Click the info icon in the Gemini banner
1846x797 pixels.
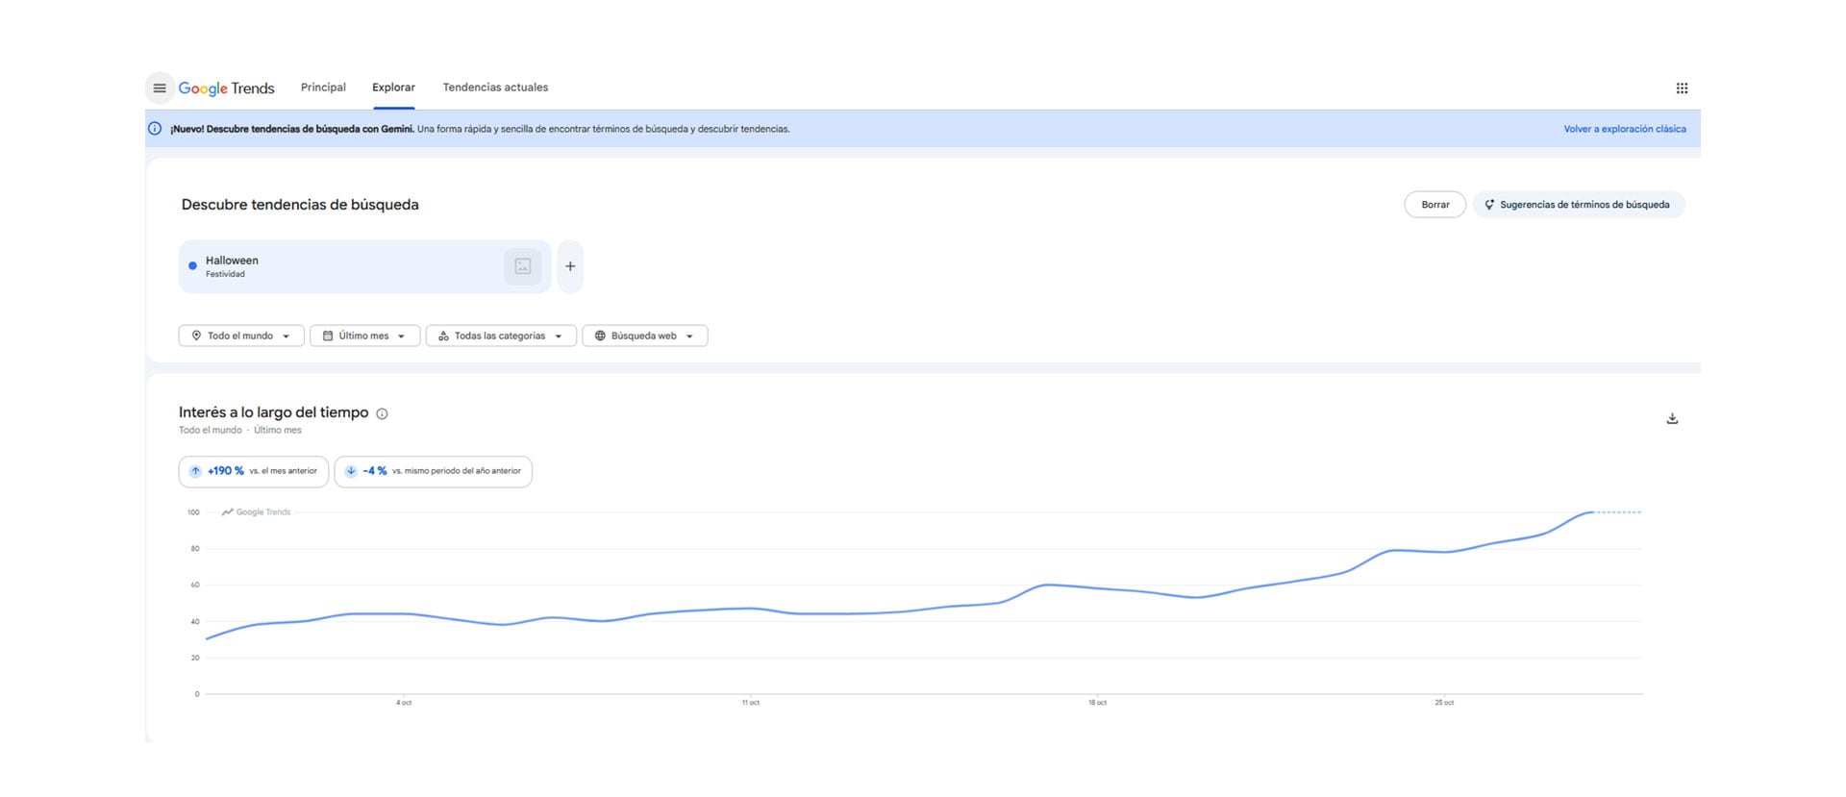click(155, 129)
